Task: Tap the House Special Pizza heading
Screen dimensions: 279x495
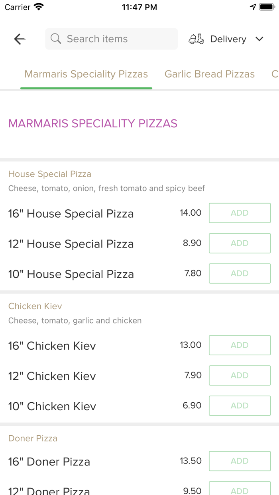Action: [50, 174]
